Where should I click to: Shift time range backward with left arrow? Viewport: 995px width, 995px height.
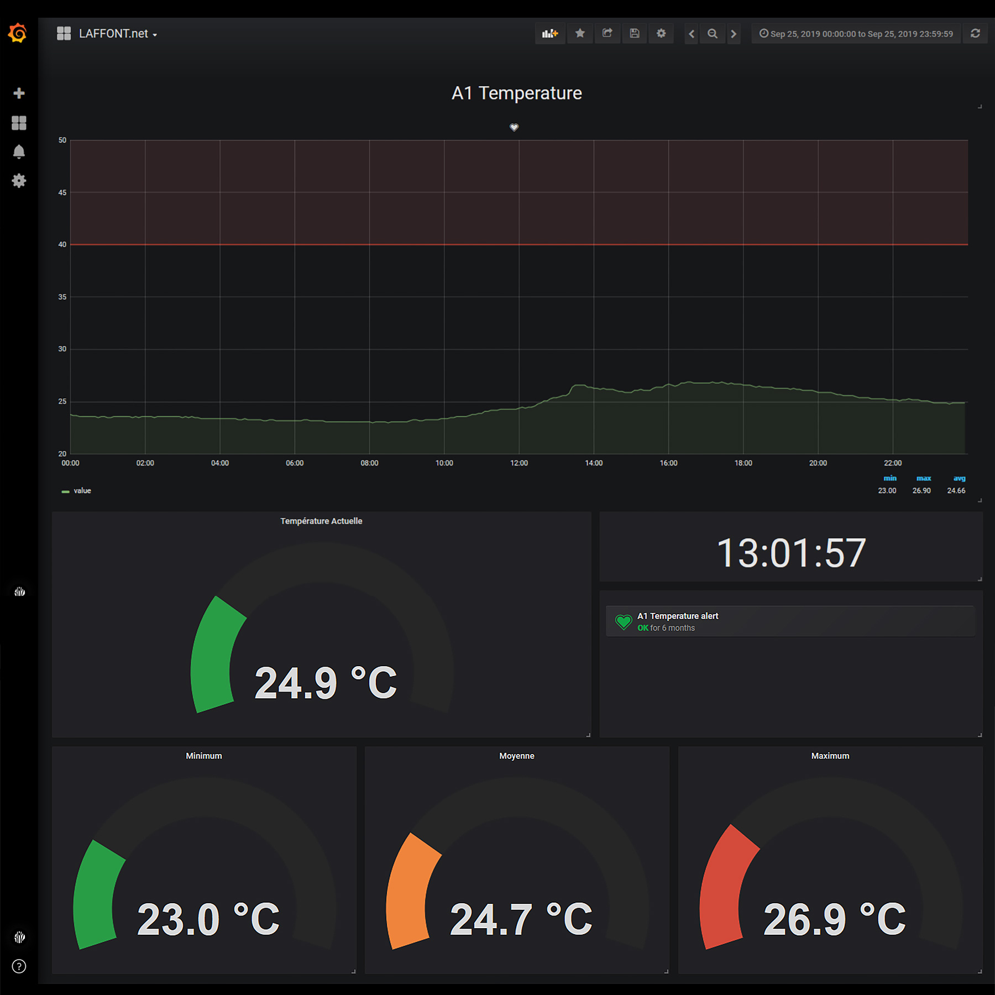(691, 34)
